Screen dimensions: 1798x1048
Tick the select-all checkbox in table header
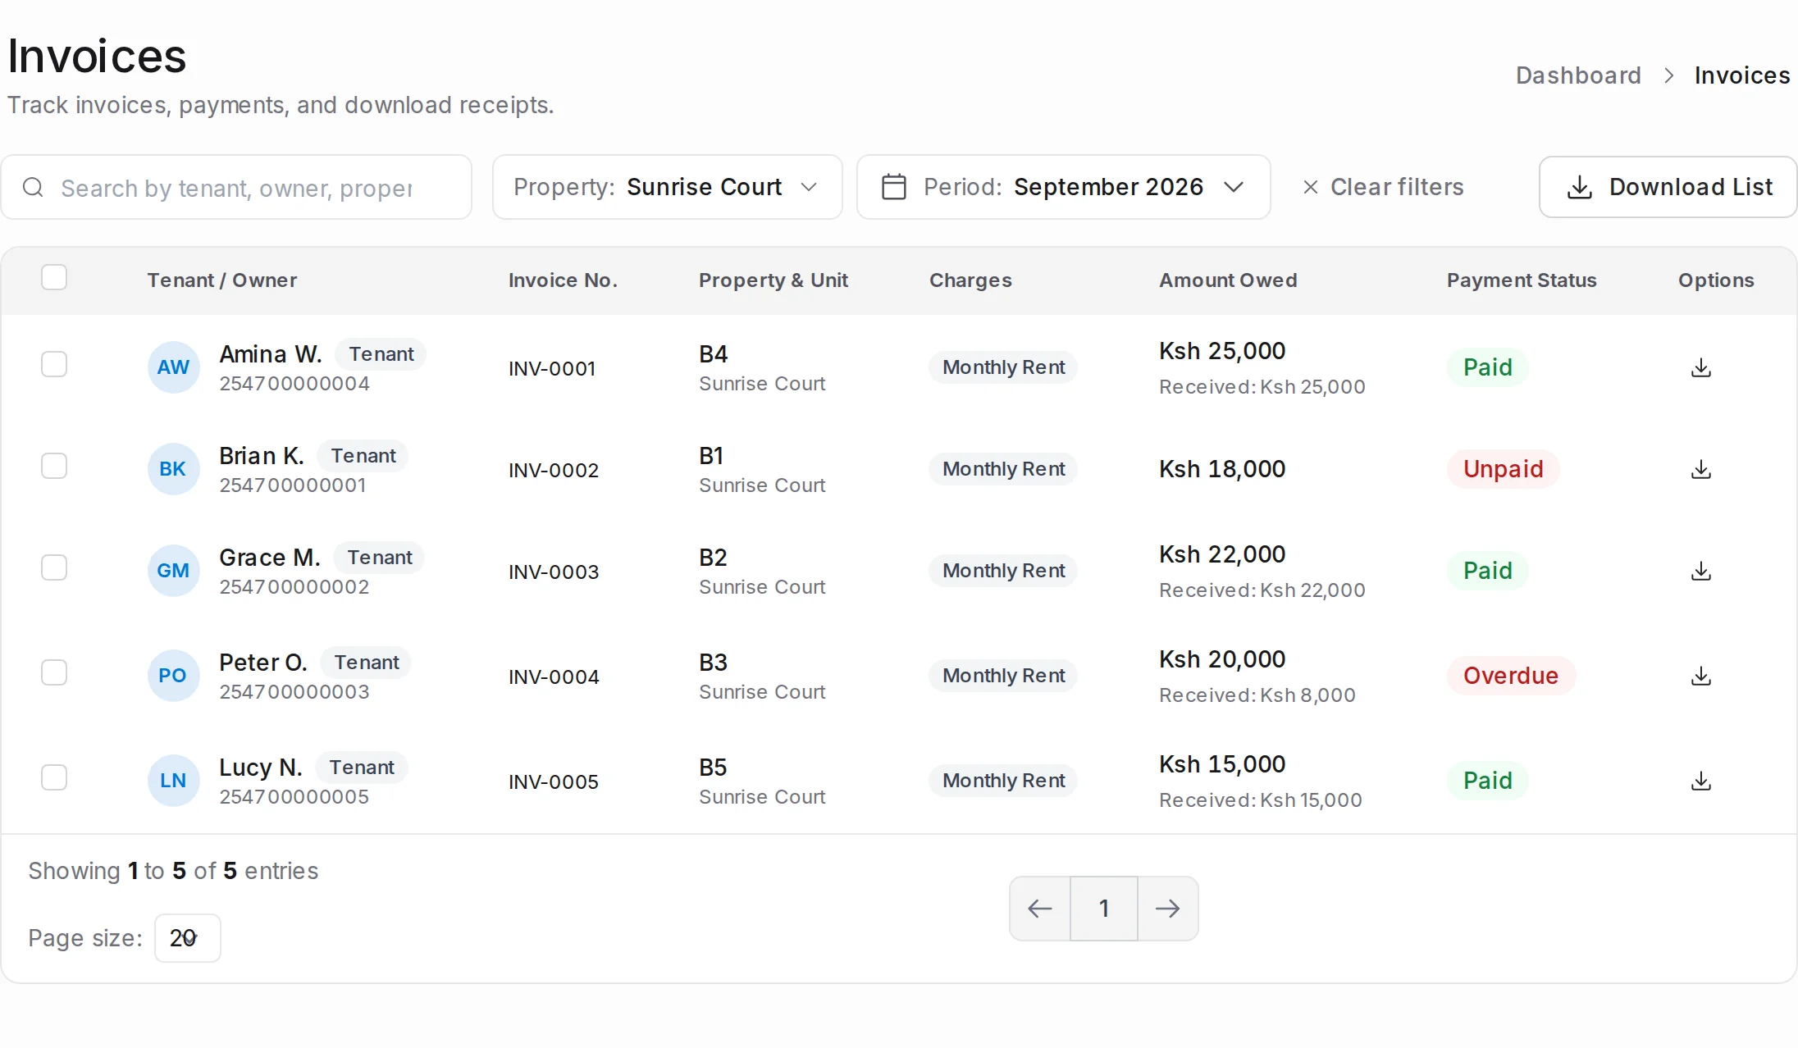point(54,278)
